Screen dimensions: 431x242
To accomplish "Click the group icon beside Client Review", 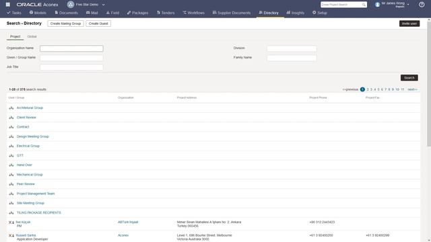I will coord(11,118).
